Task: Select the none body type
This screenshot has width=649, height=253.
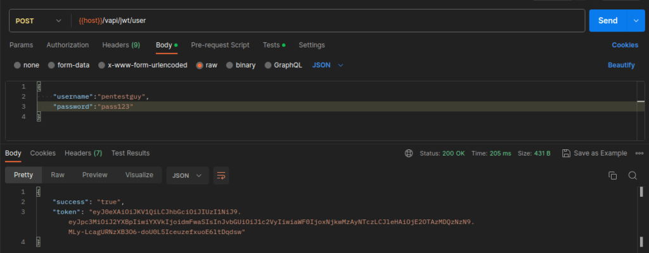Action: (x=27, y=65)
